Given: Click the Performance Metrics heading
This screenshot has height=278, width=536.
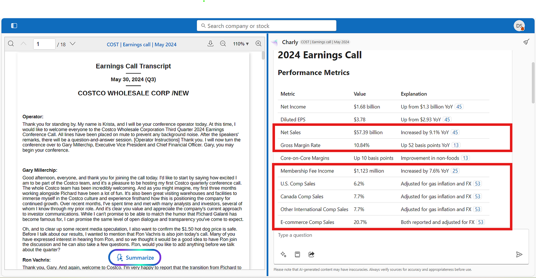Looking at the screenshot, I should coord(314,72).
